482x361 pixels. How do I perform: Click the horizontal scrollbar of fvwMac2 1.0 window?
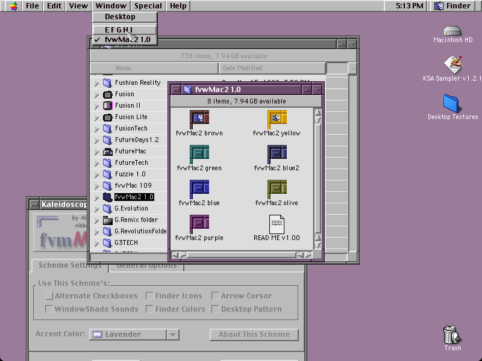click(242, 255)
